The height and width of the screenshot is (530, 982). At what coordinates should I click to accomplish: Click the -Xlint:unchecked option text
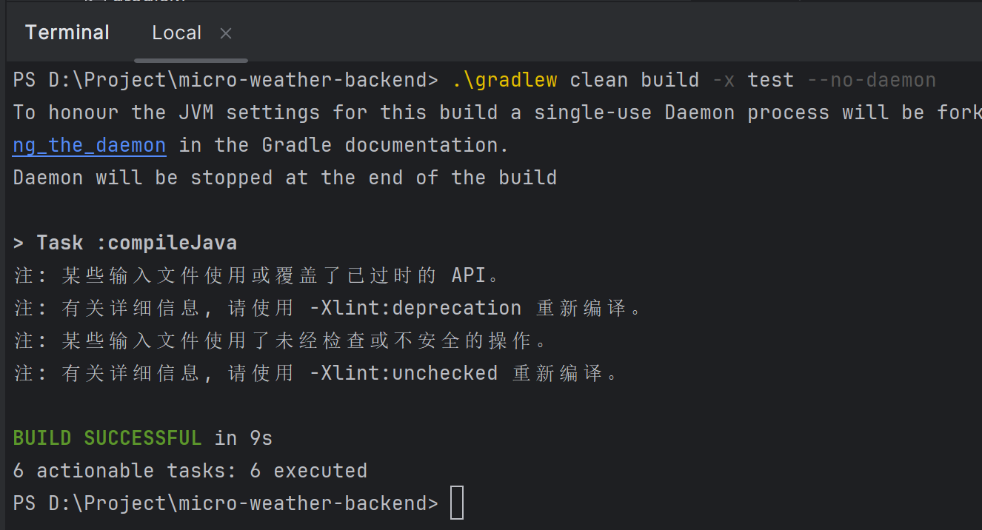(403, 373)
